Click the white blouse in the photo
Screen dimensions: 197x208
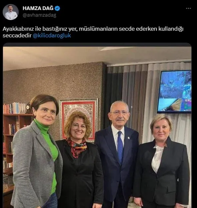[x=157, y=158]
